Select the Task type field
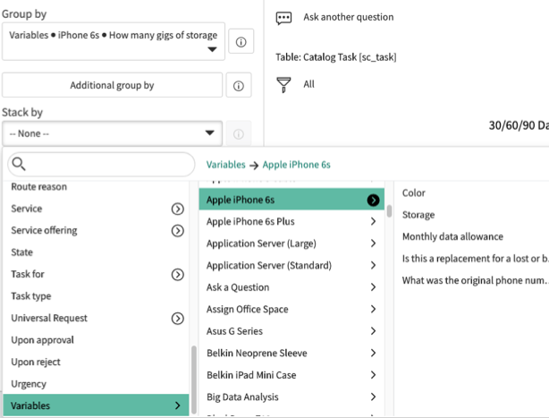This screenshot has height=418, width=549. pos(96,296)
